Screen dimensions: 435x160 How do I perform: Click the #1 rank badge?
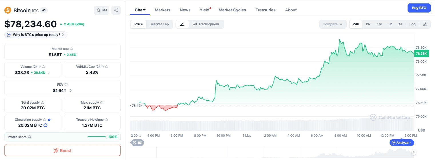44,10
